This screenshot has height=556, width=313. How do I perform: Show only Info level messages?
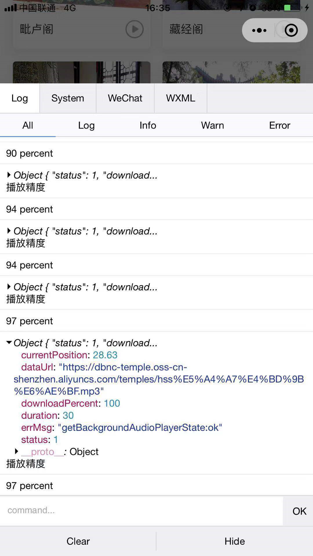tap(148, 125)
